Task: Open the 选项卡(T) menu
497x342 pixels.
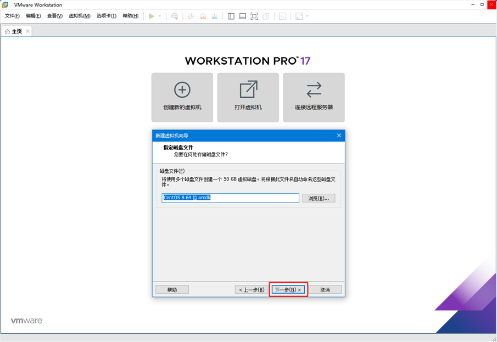Action: coord(107,16)
